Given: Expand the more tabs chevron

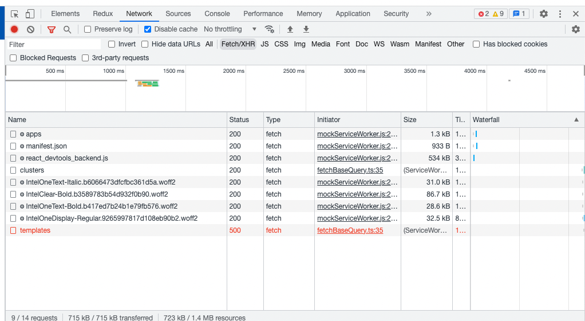Looking at the screenshot, I should point(429,14).
